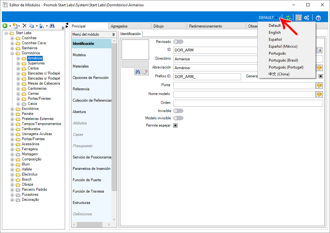The image size is (330, 233).
Task: Toggle the Permite espejar checkbox
Action: click(175, 125)
